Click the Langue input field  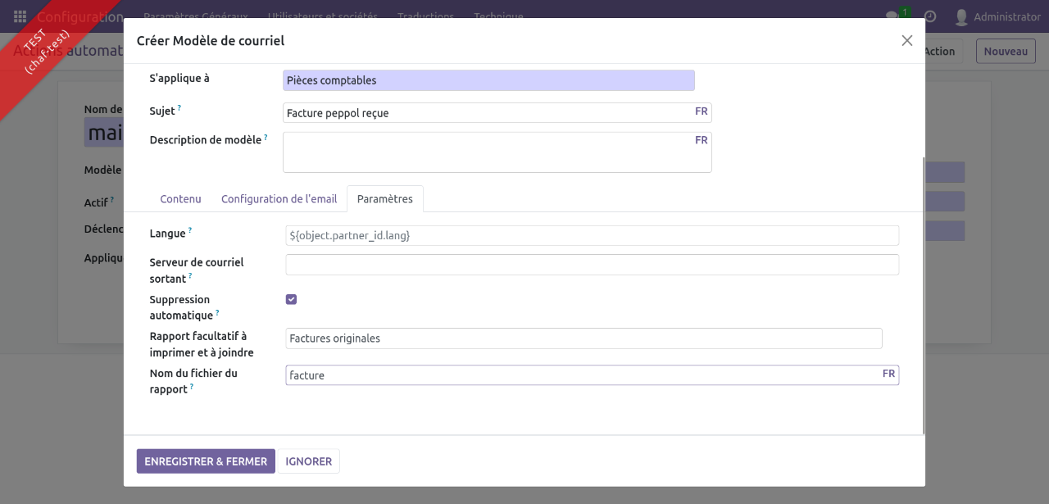tap(592, 235)
